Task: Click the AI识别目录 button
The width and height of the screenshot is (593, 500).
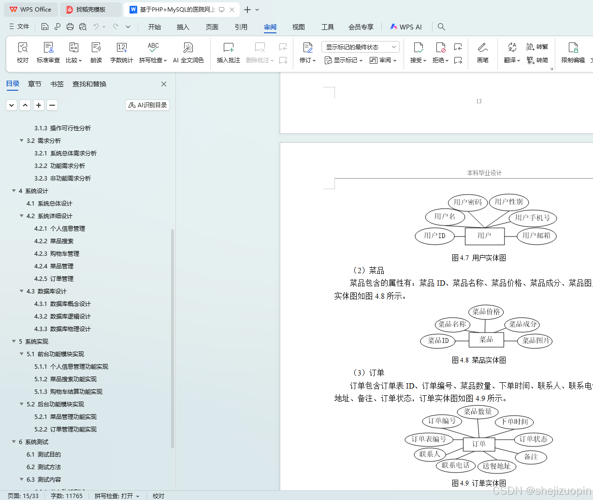Action: click(x=147, y=105)
